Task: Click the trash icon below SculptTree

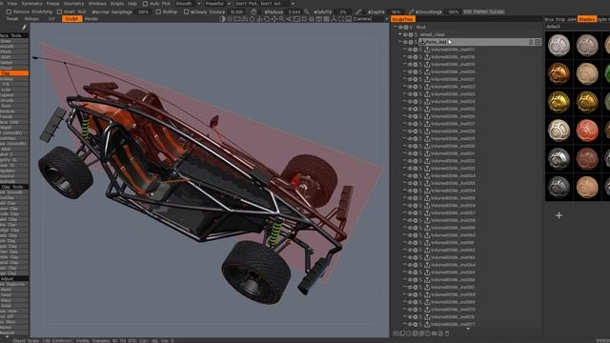Action: pos(447,333)
